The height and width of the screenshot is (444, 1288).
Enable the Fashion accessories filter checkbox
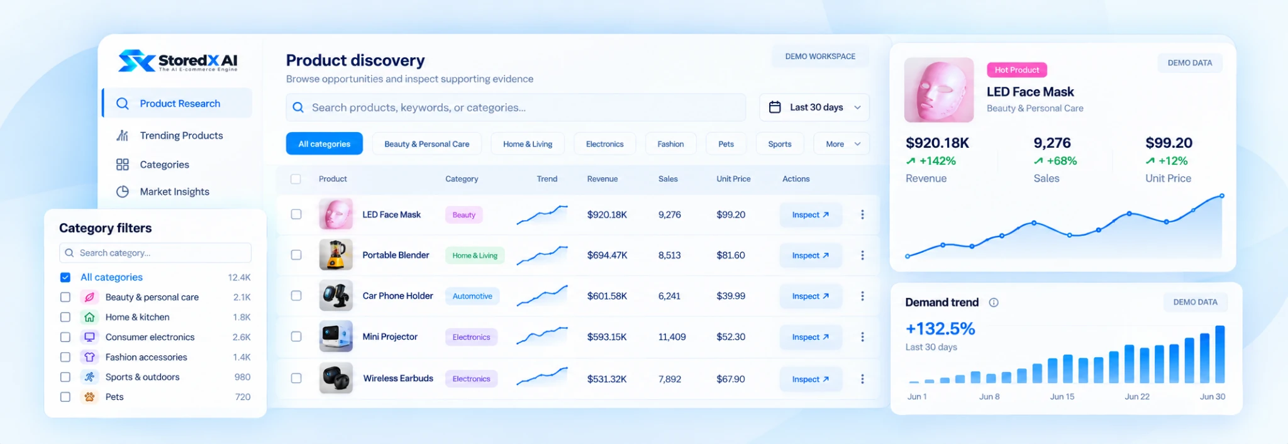(x=65, y=357)
